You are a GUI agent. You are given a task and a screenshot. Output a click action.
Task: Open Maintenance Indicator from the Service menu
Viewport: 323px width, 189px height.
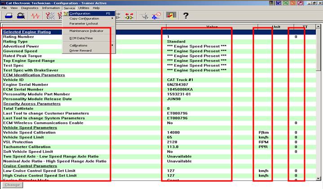tap(86, 31)
